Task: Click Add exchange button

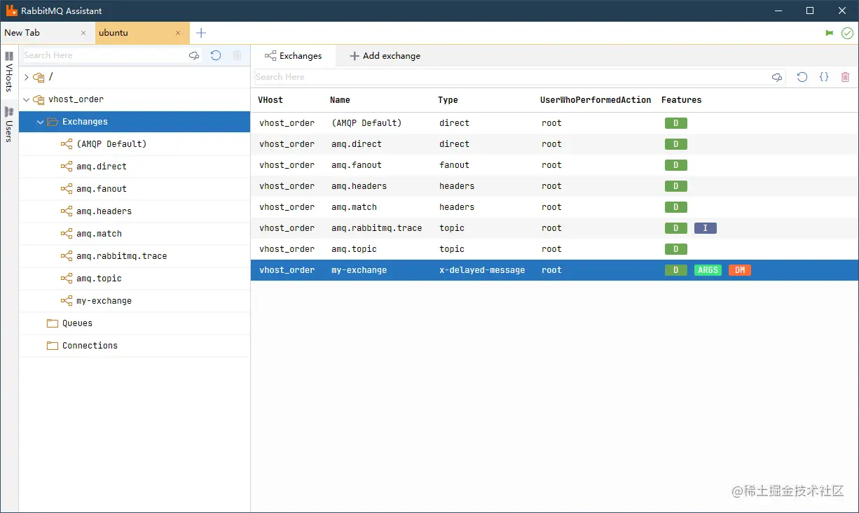Action: 385,56
